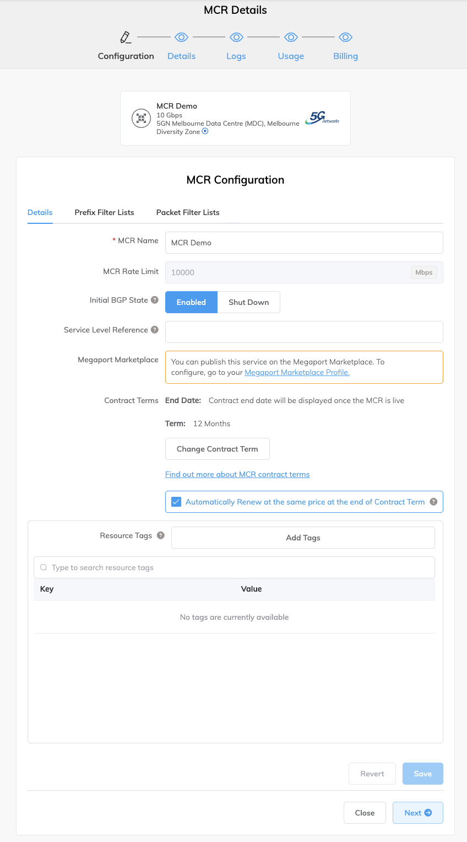
Task: Click the Configuration pencil step icon
Action: pos(126,37)
